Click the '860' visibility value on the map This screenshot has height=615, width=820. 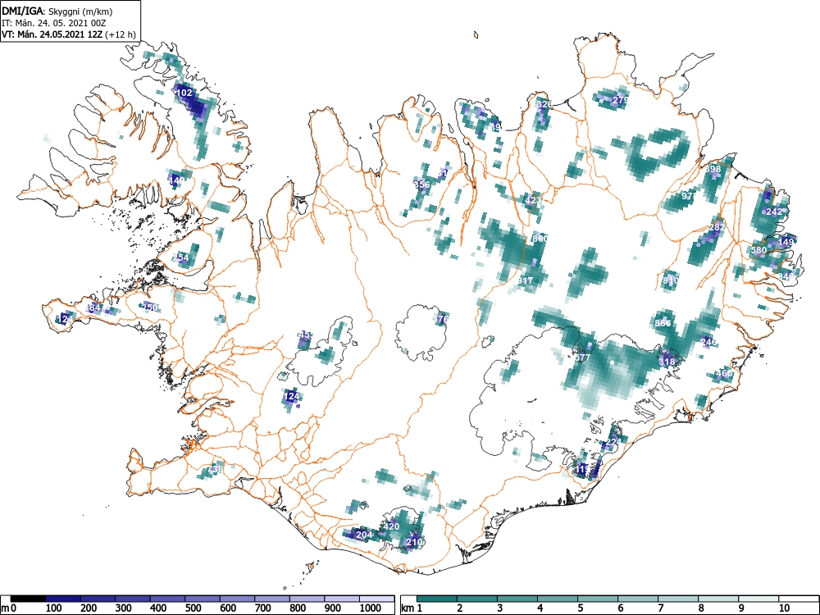(x=540, y=239)
